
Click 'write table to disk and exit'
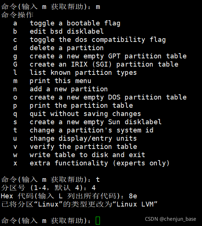[87, 155]
